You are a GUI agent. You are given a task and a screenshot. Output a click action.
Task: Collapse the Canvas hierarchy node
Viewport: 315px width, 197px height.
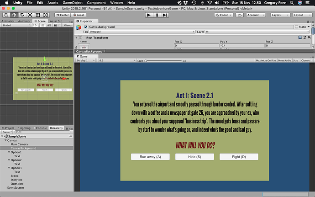[x=5, y=140]
